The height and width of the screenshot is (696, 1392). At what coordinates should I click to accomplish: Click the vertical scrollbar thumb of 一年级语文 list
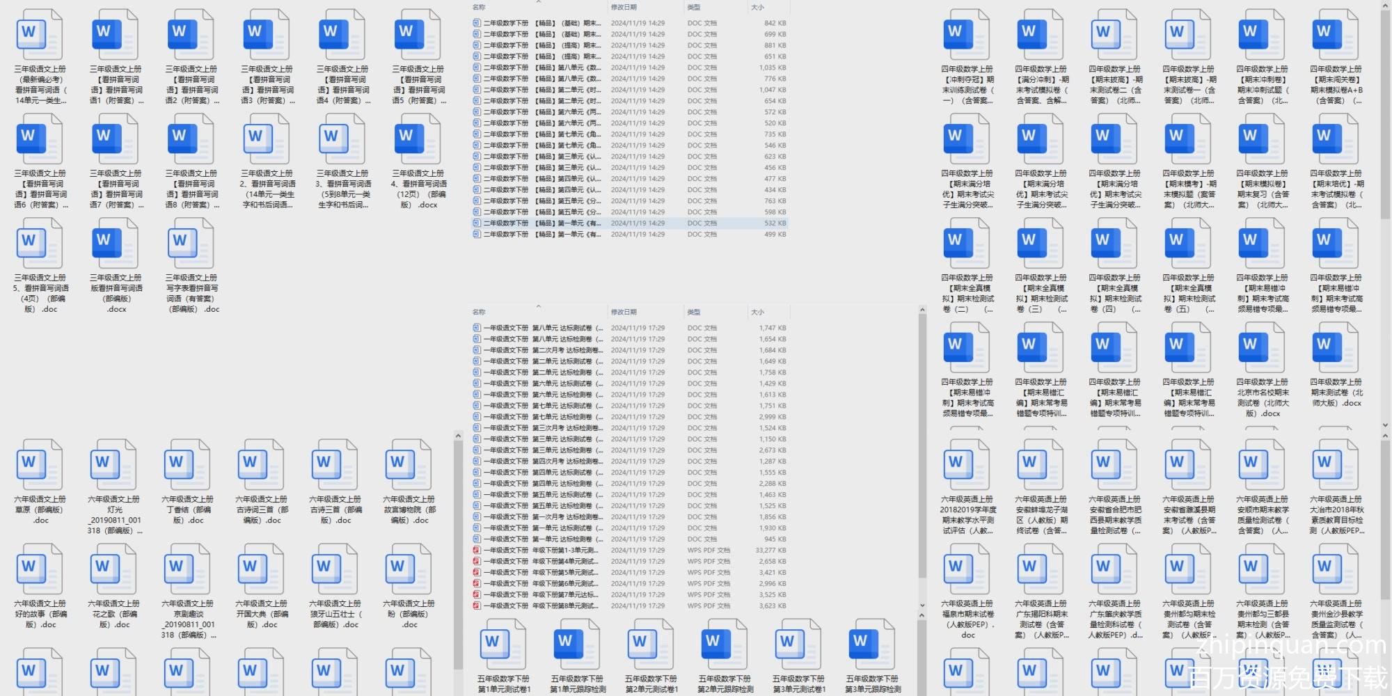(922, 445)
